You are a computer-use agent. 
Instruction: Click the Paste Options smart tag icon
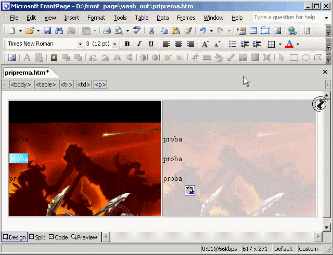click(x=190, y=191)
